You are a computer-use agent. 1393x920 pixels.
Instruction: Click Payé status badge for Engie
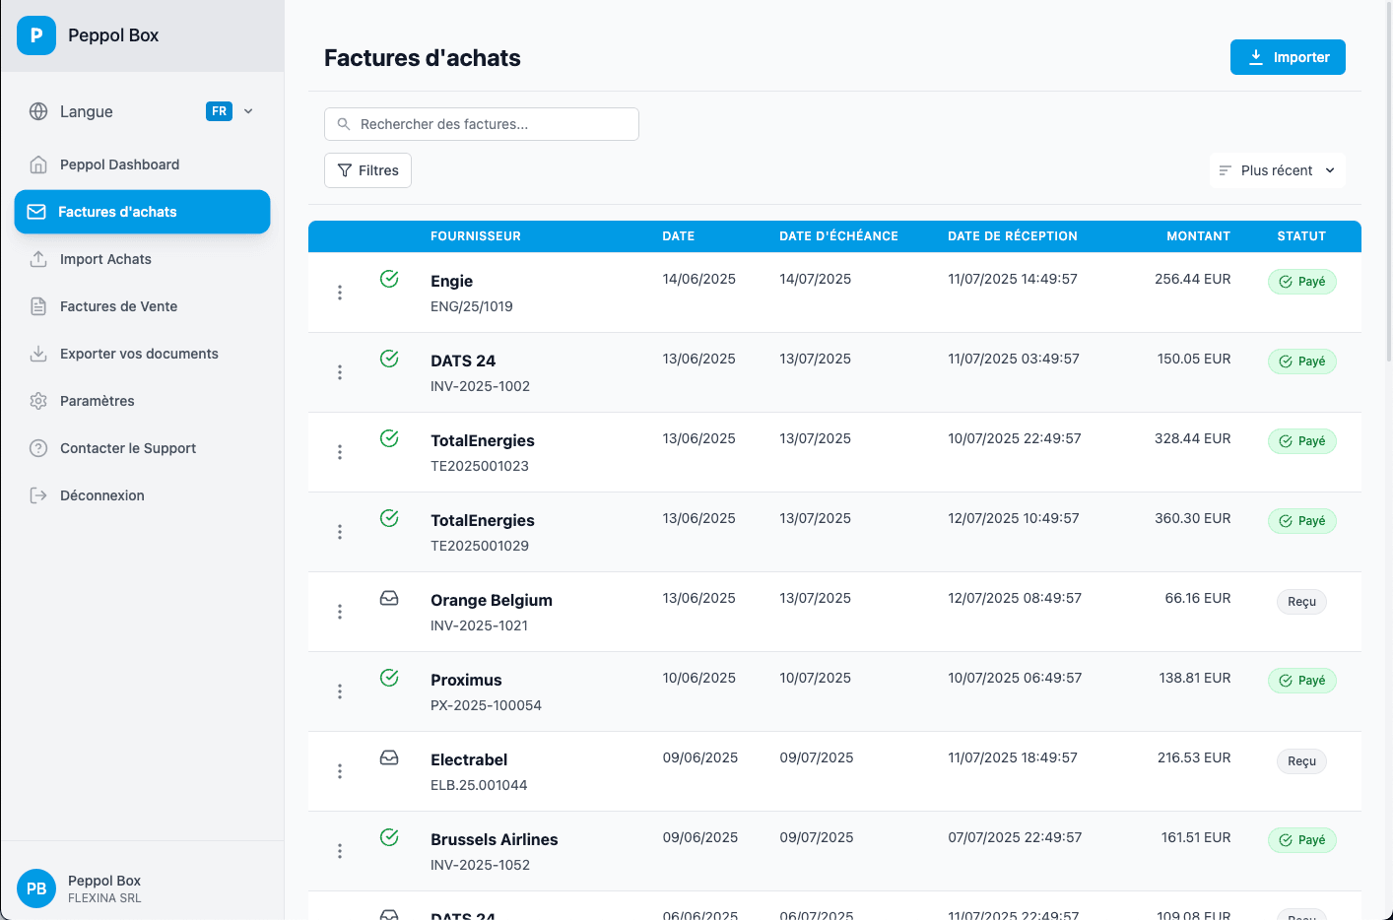(x=1301, y=282)
